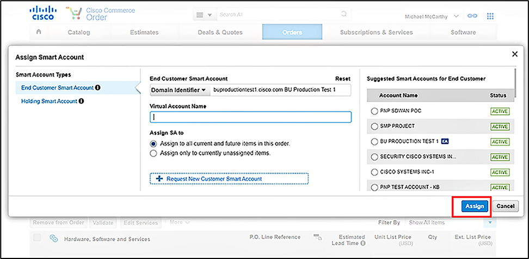Select the CISCO SYSTEMS INC-1 radio
The image size is (529, 259).
pyautogui.click(x=374, y=173)
